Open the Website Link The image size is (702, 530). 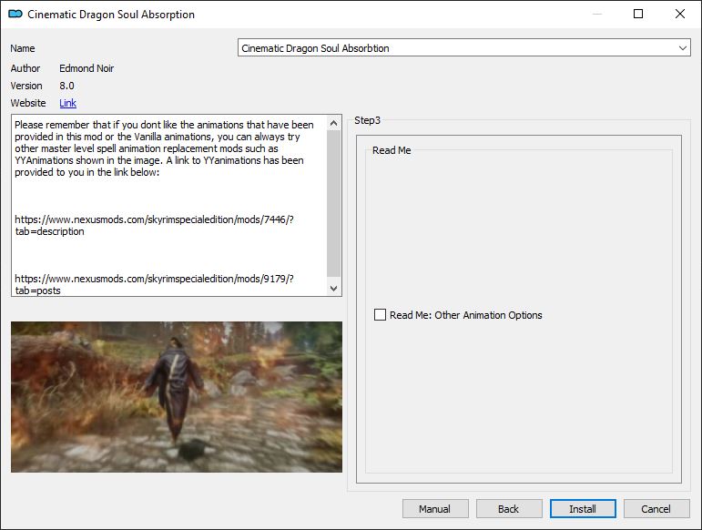tap(67, 103)
